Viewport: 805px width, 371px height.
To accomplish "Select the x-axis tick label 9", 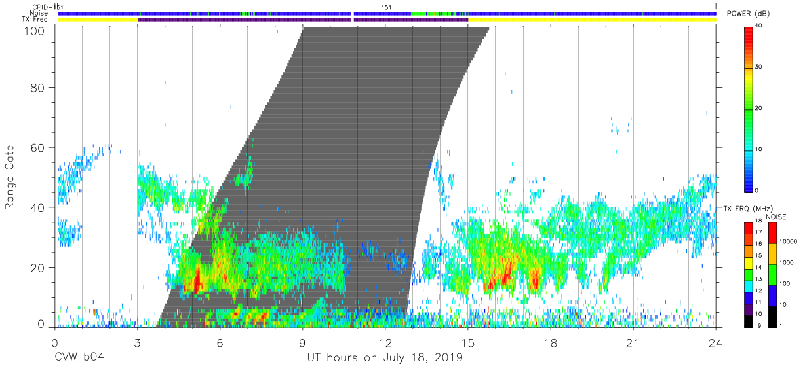I will coord(302,343).
